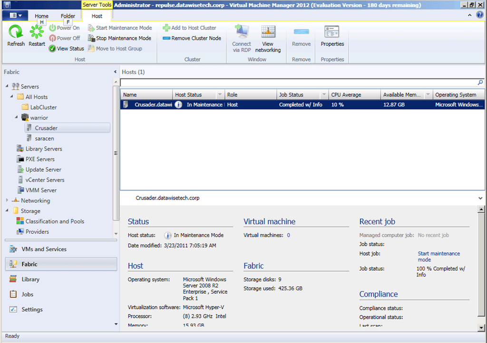The height and width of the screenshot is (343, 487).
Task: Select the Crusader.datawi row in hosts list
Action: [x=302, y=105]
